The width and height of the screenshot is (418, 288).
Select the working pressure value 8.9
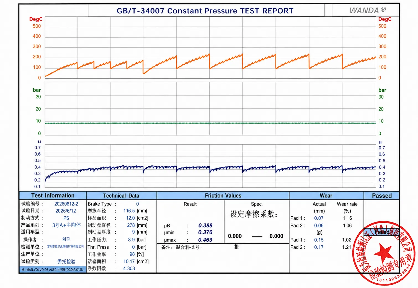131,240
